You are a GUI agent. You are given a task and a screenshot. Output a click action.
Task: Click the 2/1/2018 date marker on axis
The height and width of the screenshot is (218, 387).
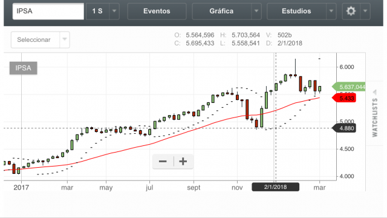click(x=276, y=187)
